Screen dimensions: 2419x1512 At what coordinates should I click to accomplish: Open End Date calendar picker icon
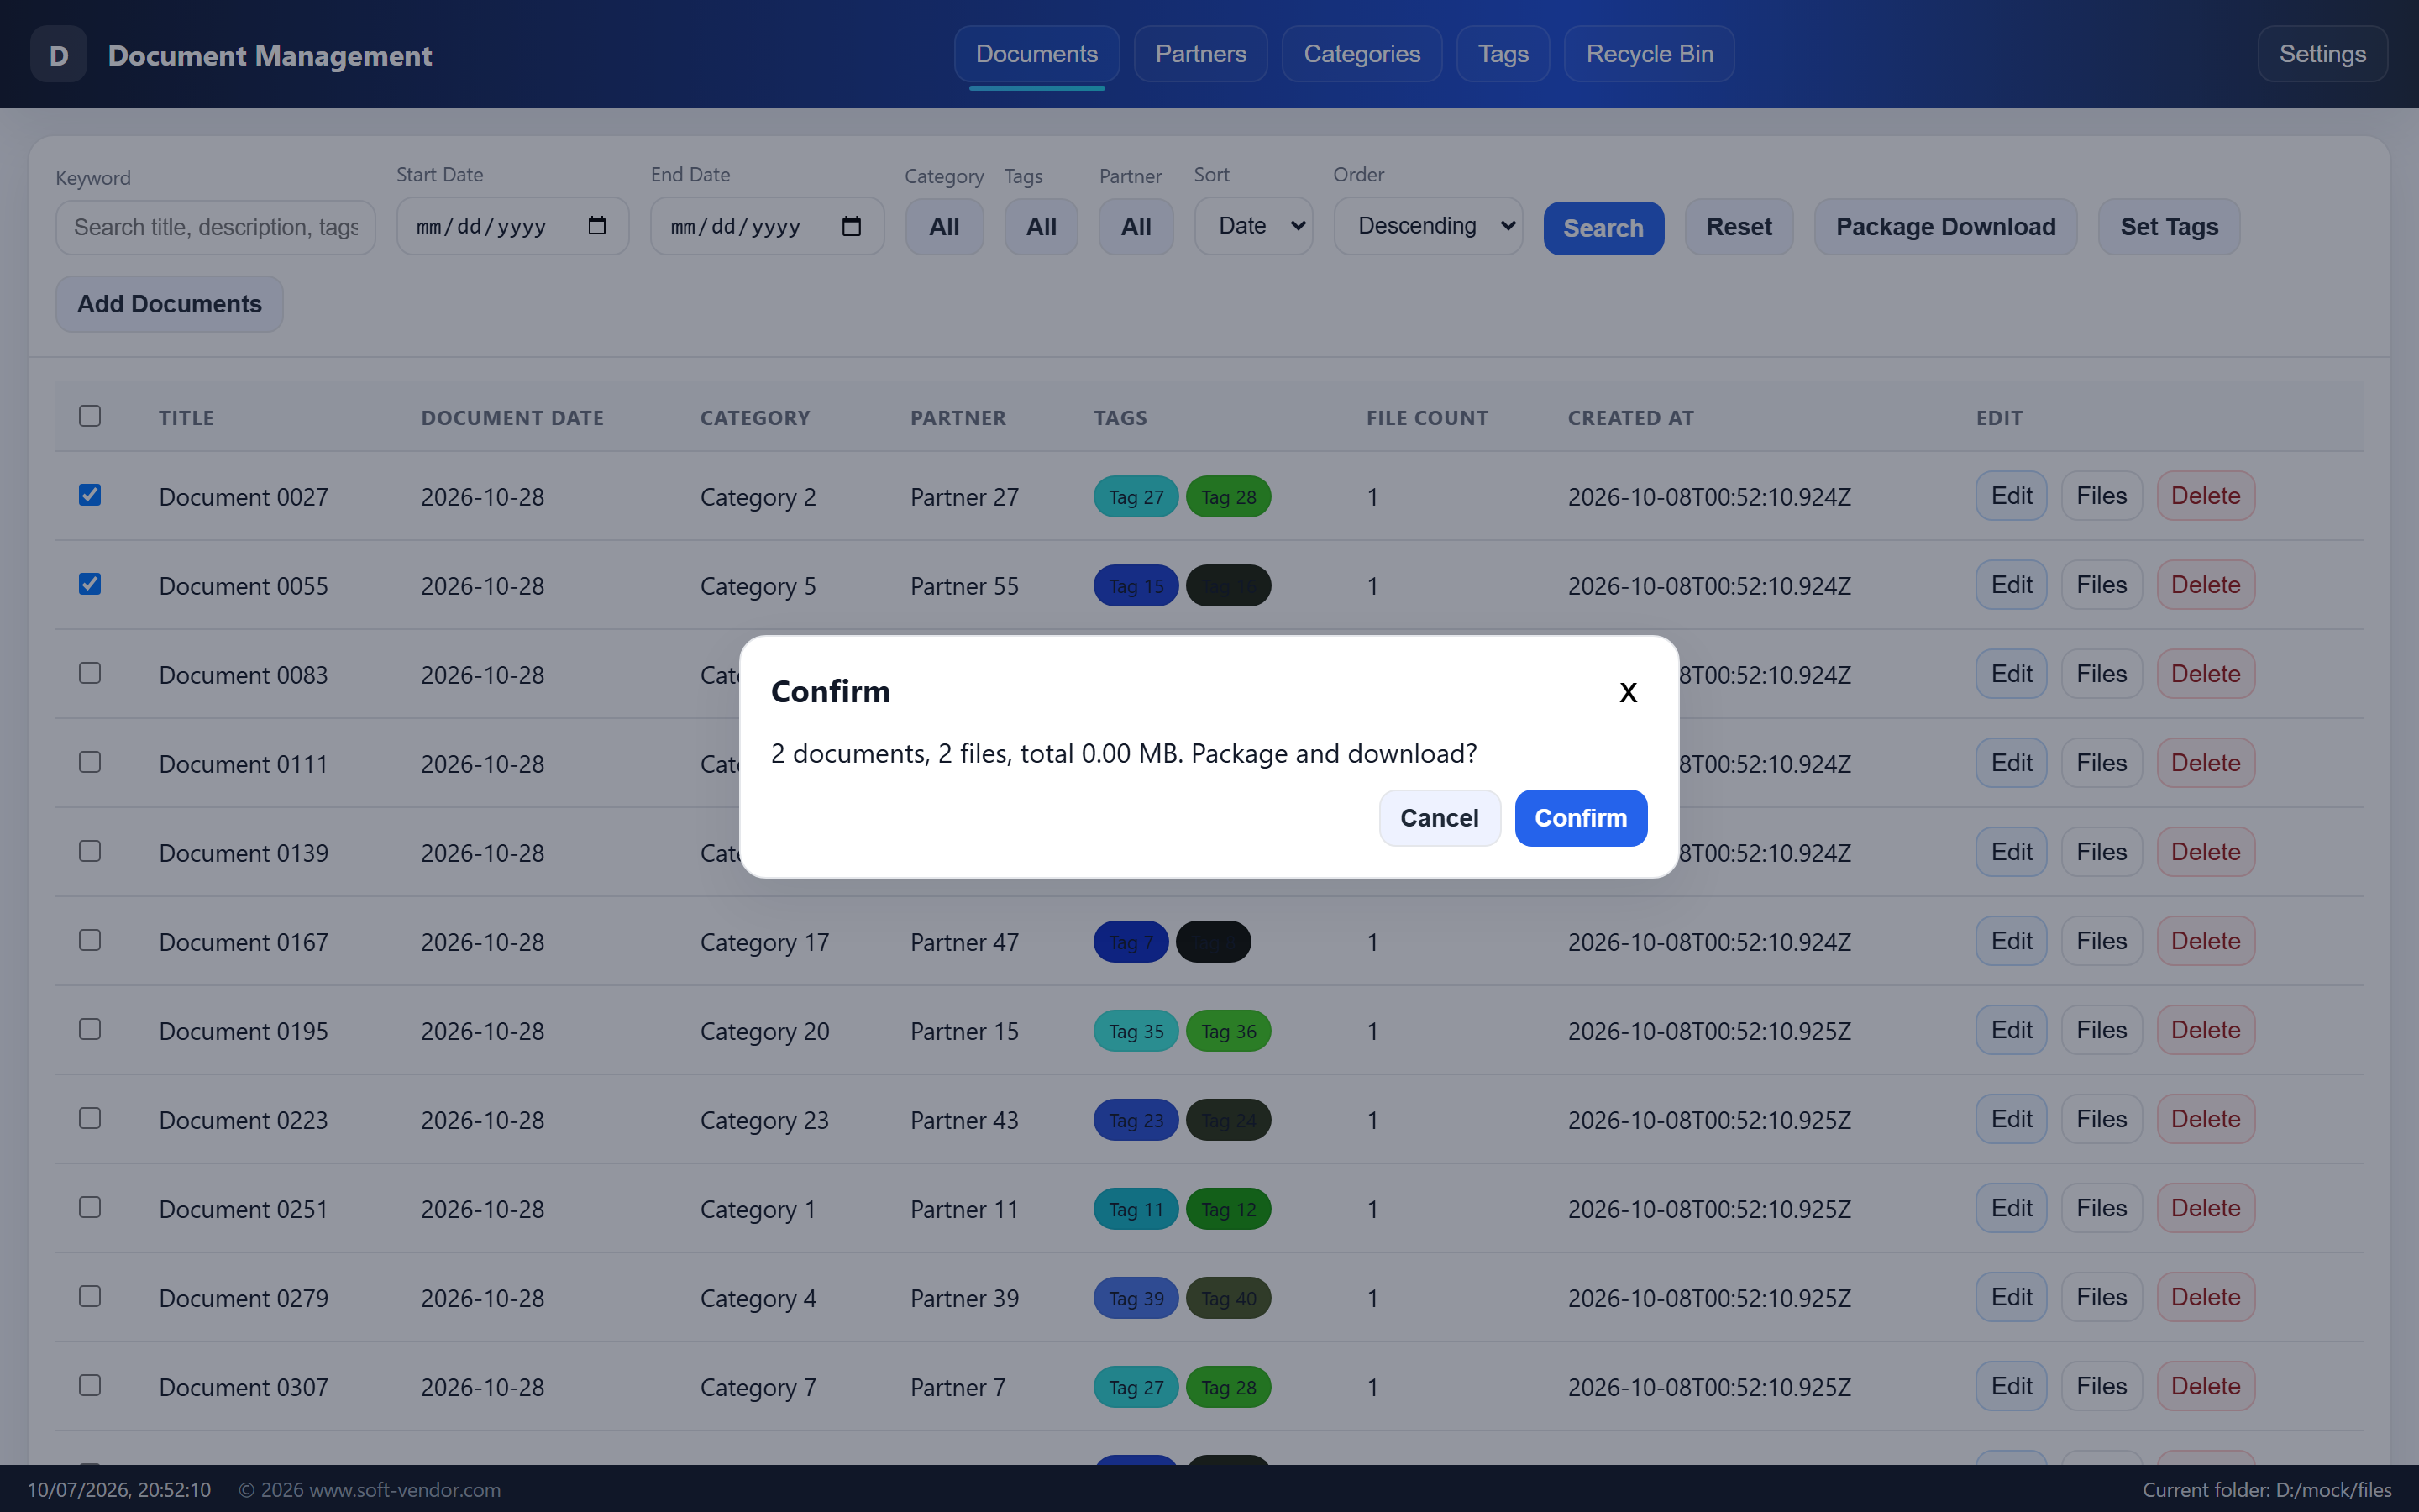click(852, 226)
